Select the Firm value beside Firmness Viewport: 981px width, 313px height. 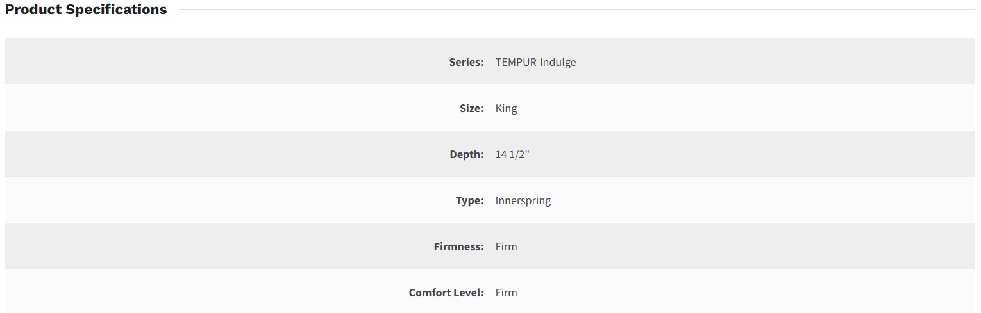(x=506, y=246)
